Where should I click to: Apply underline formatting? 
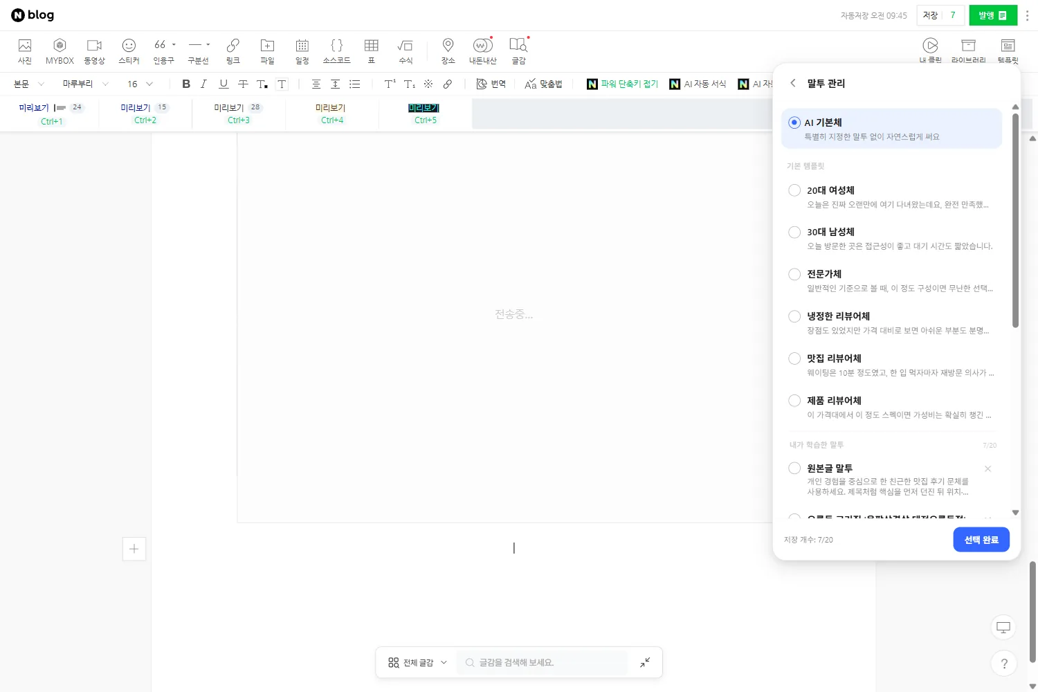click(x=224, y=84)
